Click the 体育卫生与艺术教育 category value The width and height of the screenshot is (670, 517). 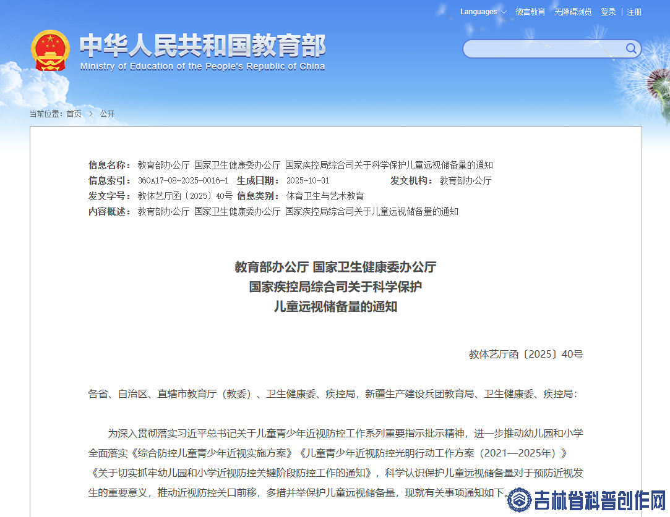point(325,196)
